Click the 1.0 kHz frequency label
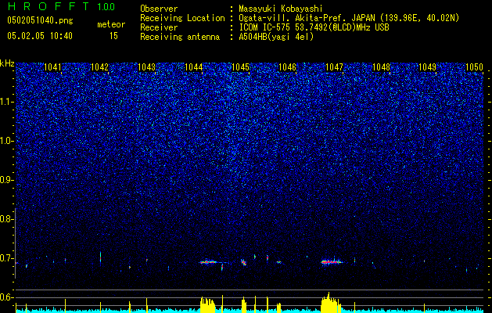The height and width of the screenshot is (313, 492). click(6, 141)
